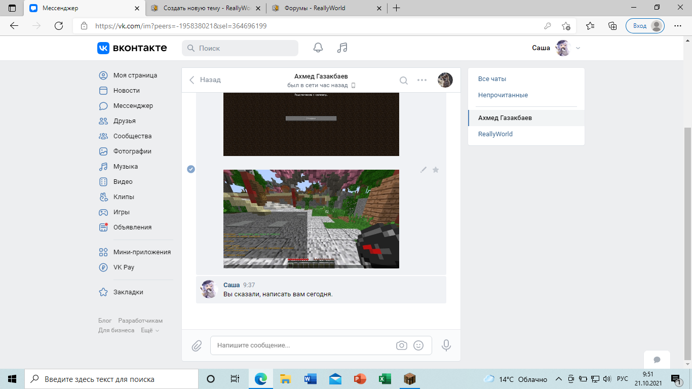Click the VK Поиск search field

tap(240, 48)
